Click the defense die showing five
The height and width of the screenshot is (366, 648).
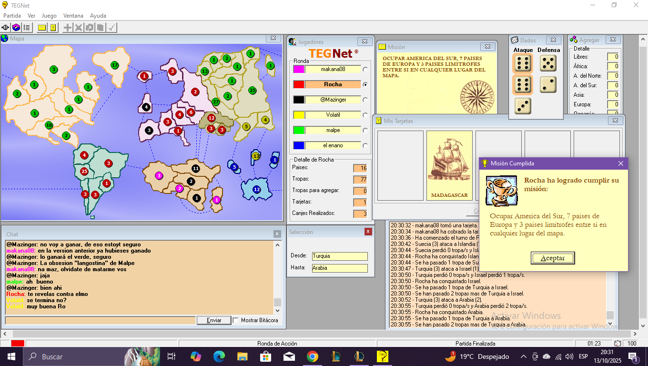[x=548, y=63]
